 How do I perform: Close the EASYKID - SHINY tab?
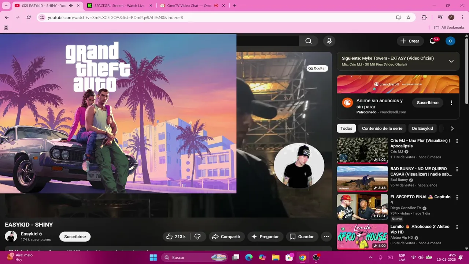coord(78,5)
